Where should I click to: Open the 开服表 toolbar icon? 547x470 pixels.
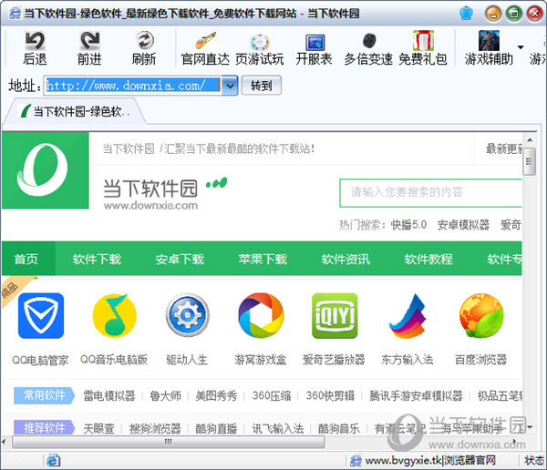[315, 42]
